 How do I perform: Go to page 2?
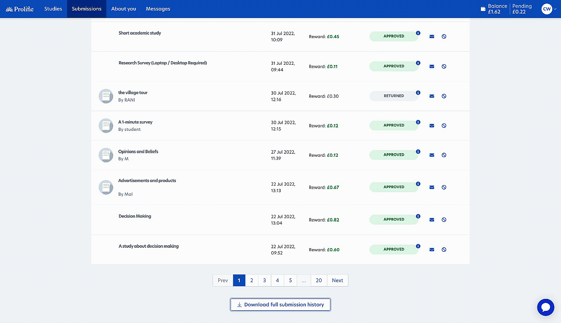[252, 281]
